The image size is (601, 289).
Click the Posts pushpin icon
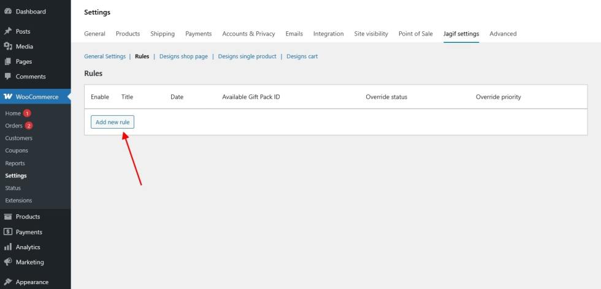[8, 31]
